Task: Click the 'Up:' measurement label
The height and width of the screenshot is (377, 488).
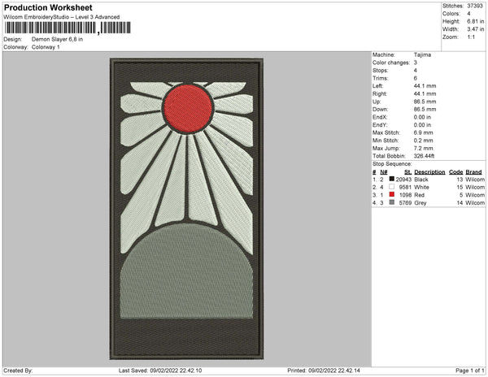Action: (x=377, y=102)
